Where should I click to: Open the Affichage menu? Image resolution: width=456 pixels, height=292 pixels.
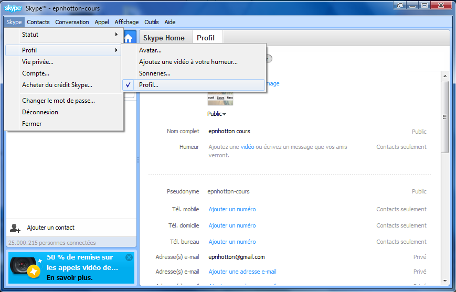pyautogui.click(x=126, y=22)
